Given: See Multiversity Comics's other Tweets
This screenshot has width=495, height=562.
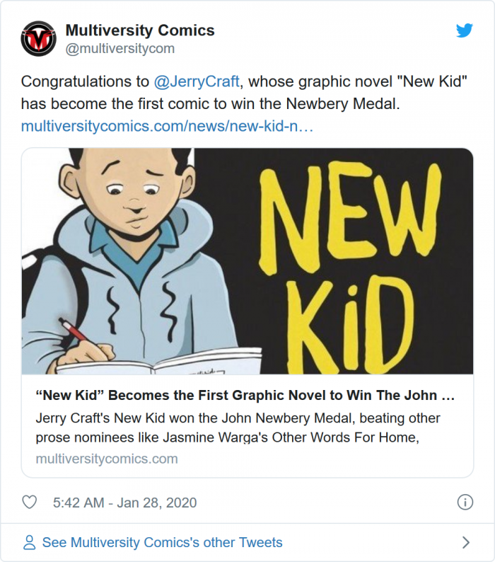Looking at the screenshot, I should pyautogui.click(x=162, y=543).
